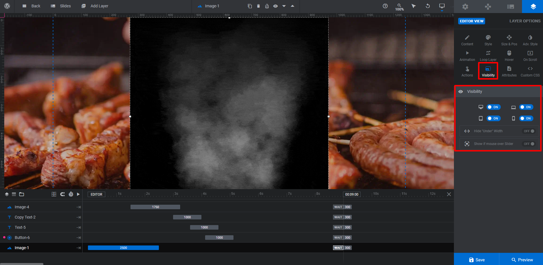543x265 pixels.
Task: Click Image-4's 1750 animation bar
Action: point(155,207)
